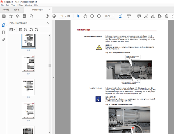This screenshot has width=174, height=134.
Task: Go to next page arrow
Action: (x=54, y=16)
